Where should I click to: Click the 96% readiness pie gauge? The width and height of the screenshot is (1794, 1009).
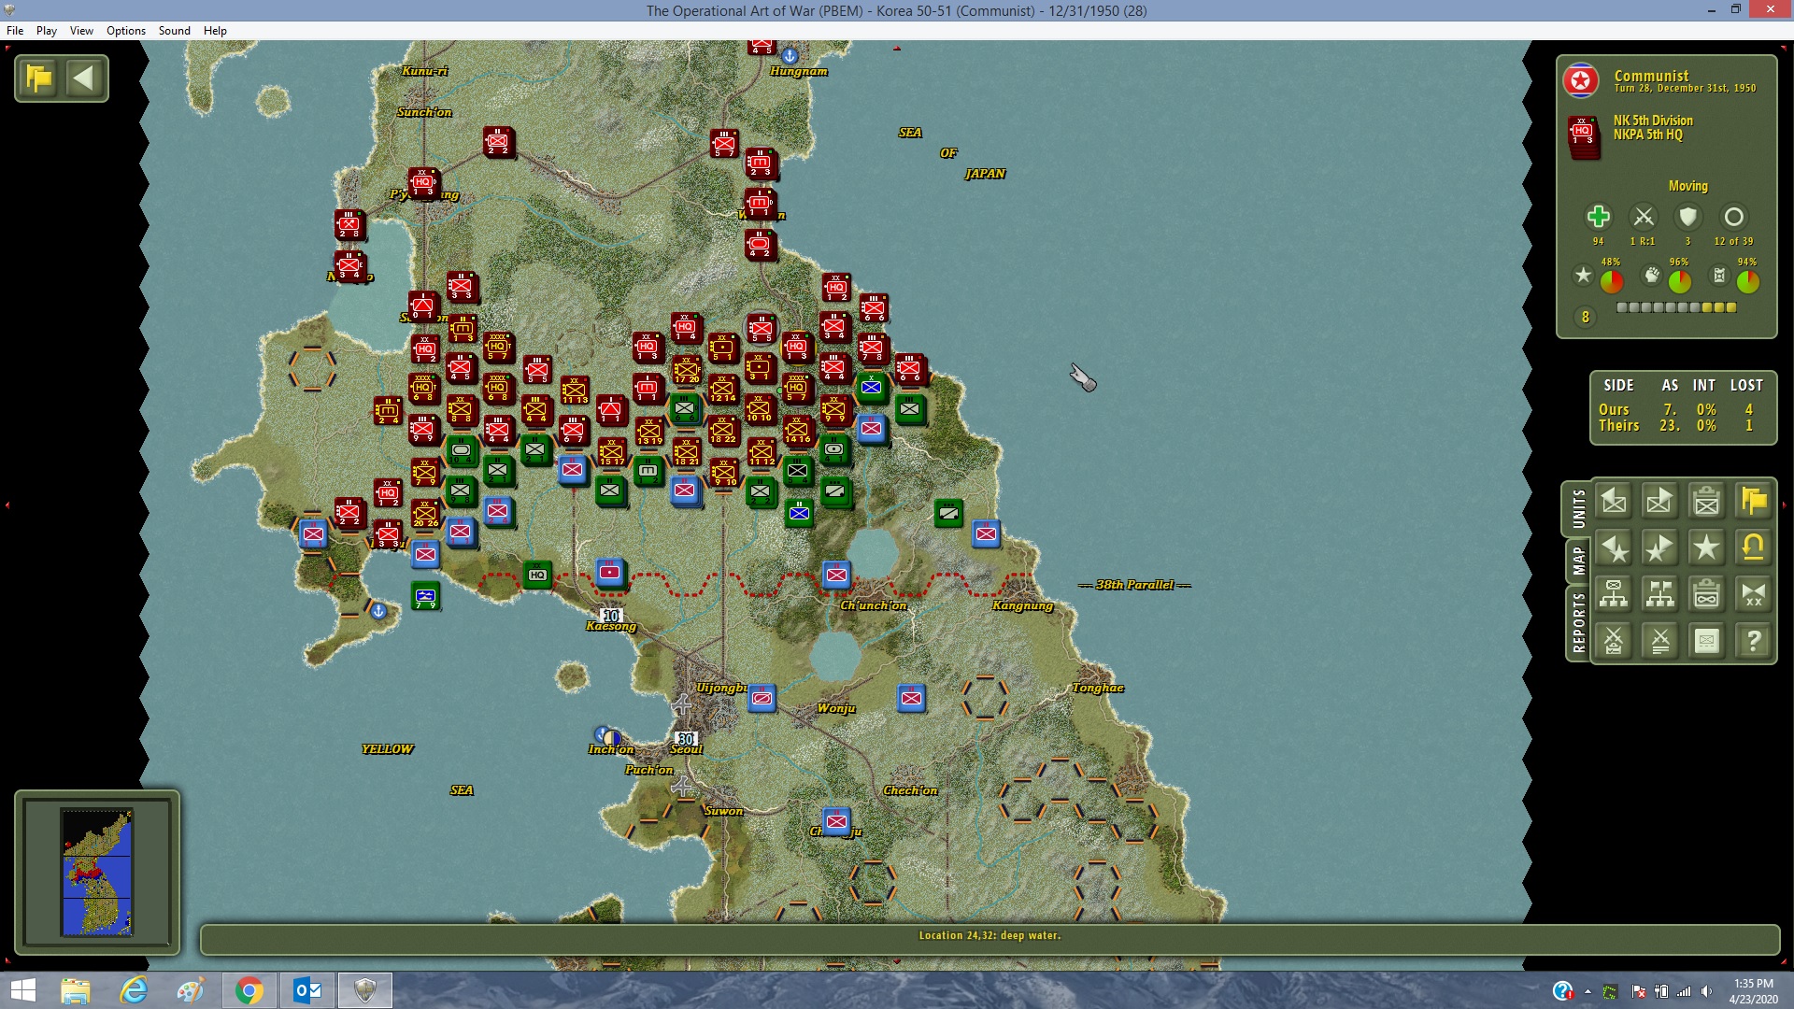pos(1680,281)
